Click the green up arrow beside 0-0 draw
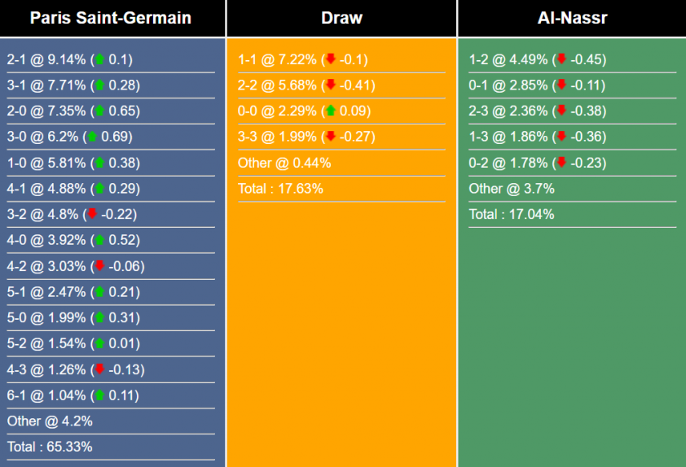This screenshot has width=686, height=467. 330,111
